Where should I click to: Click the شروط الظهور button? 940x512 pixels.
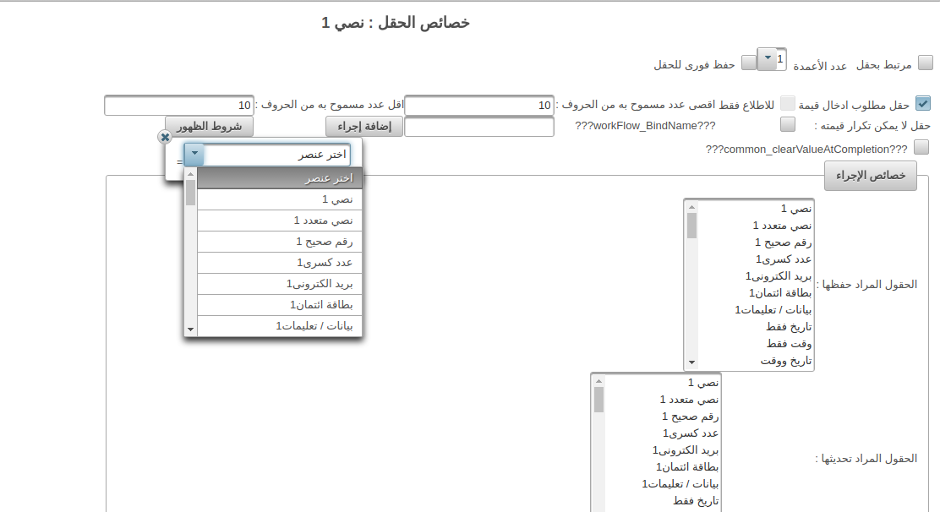[210, 127]
